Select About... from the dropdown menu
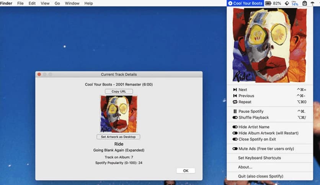The image size is (320, 185). point(245,167)
